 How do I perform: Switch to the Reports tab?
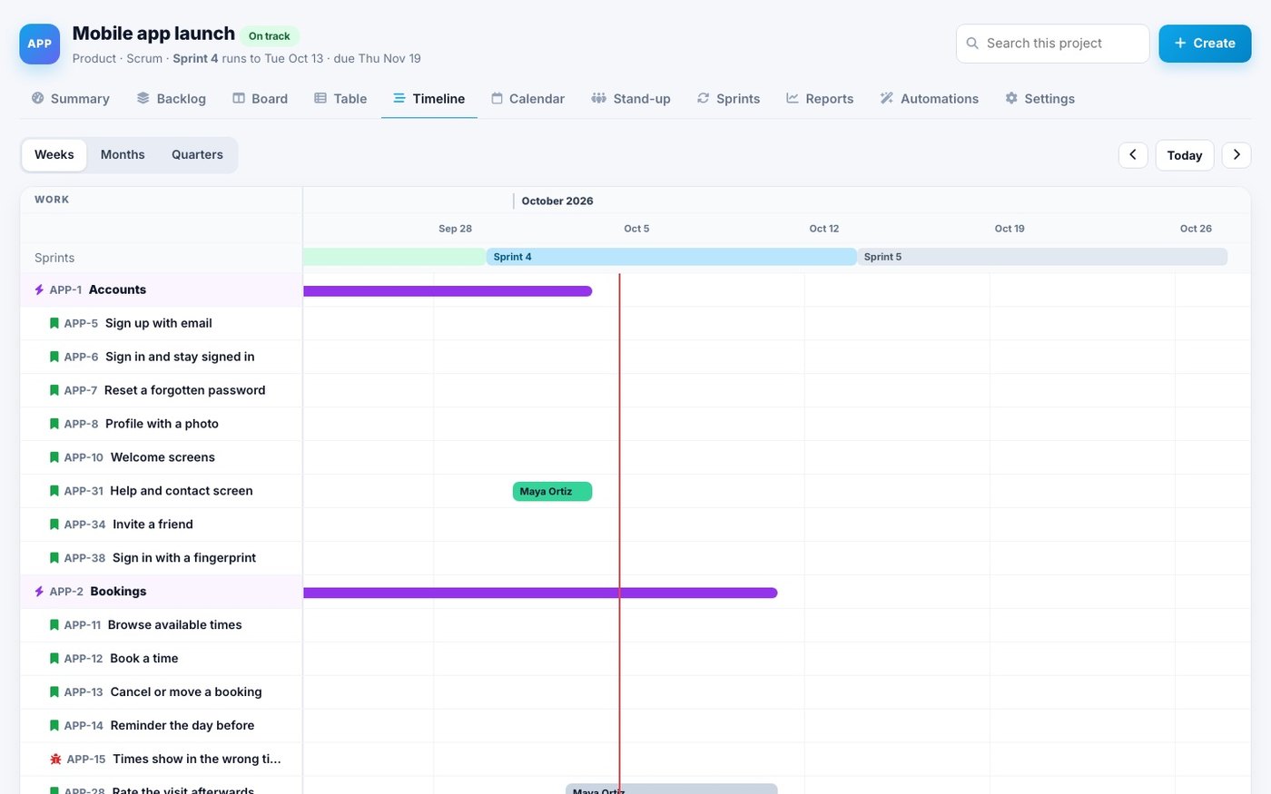[x=820, y=99]
